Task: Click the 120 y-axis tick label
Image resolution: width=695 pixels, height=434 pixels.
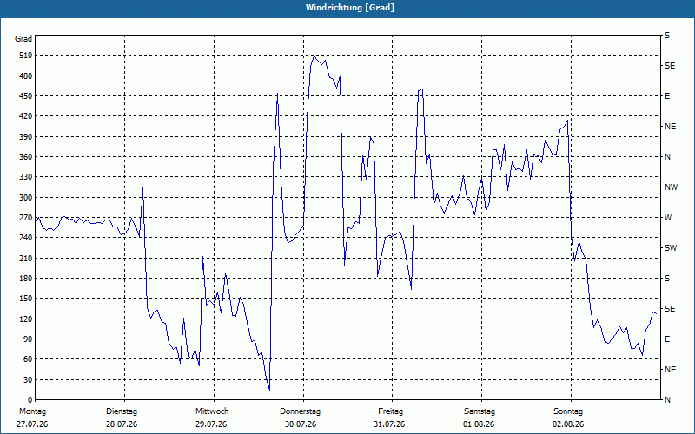Action: 26,319
